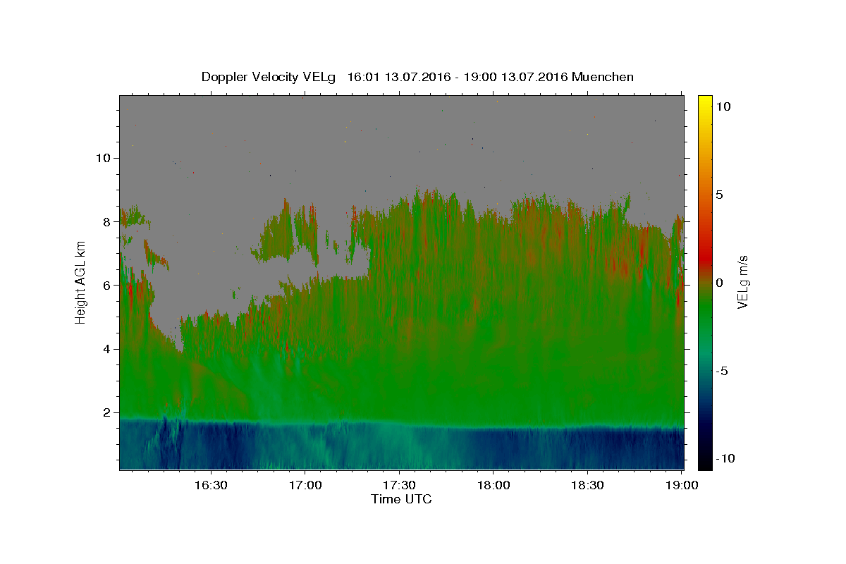Screen dimensions: 846x564
Task: Select the 17:30 time axis label
Action: point(400,485)
